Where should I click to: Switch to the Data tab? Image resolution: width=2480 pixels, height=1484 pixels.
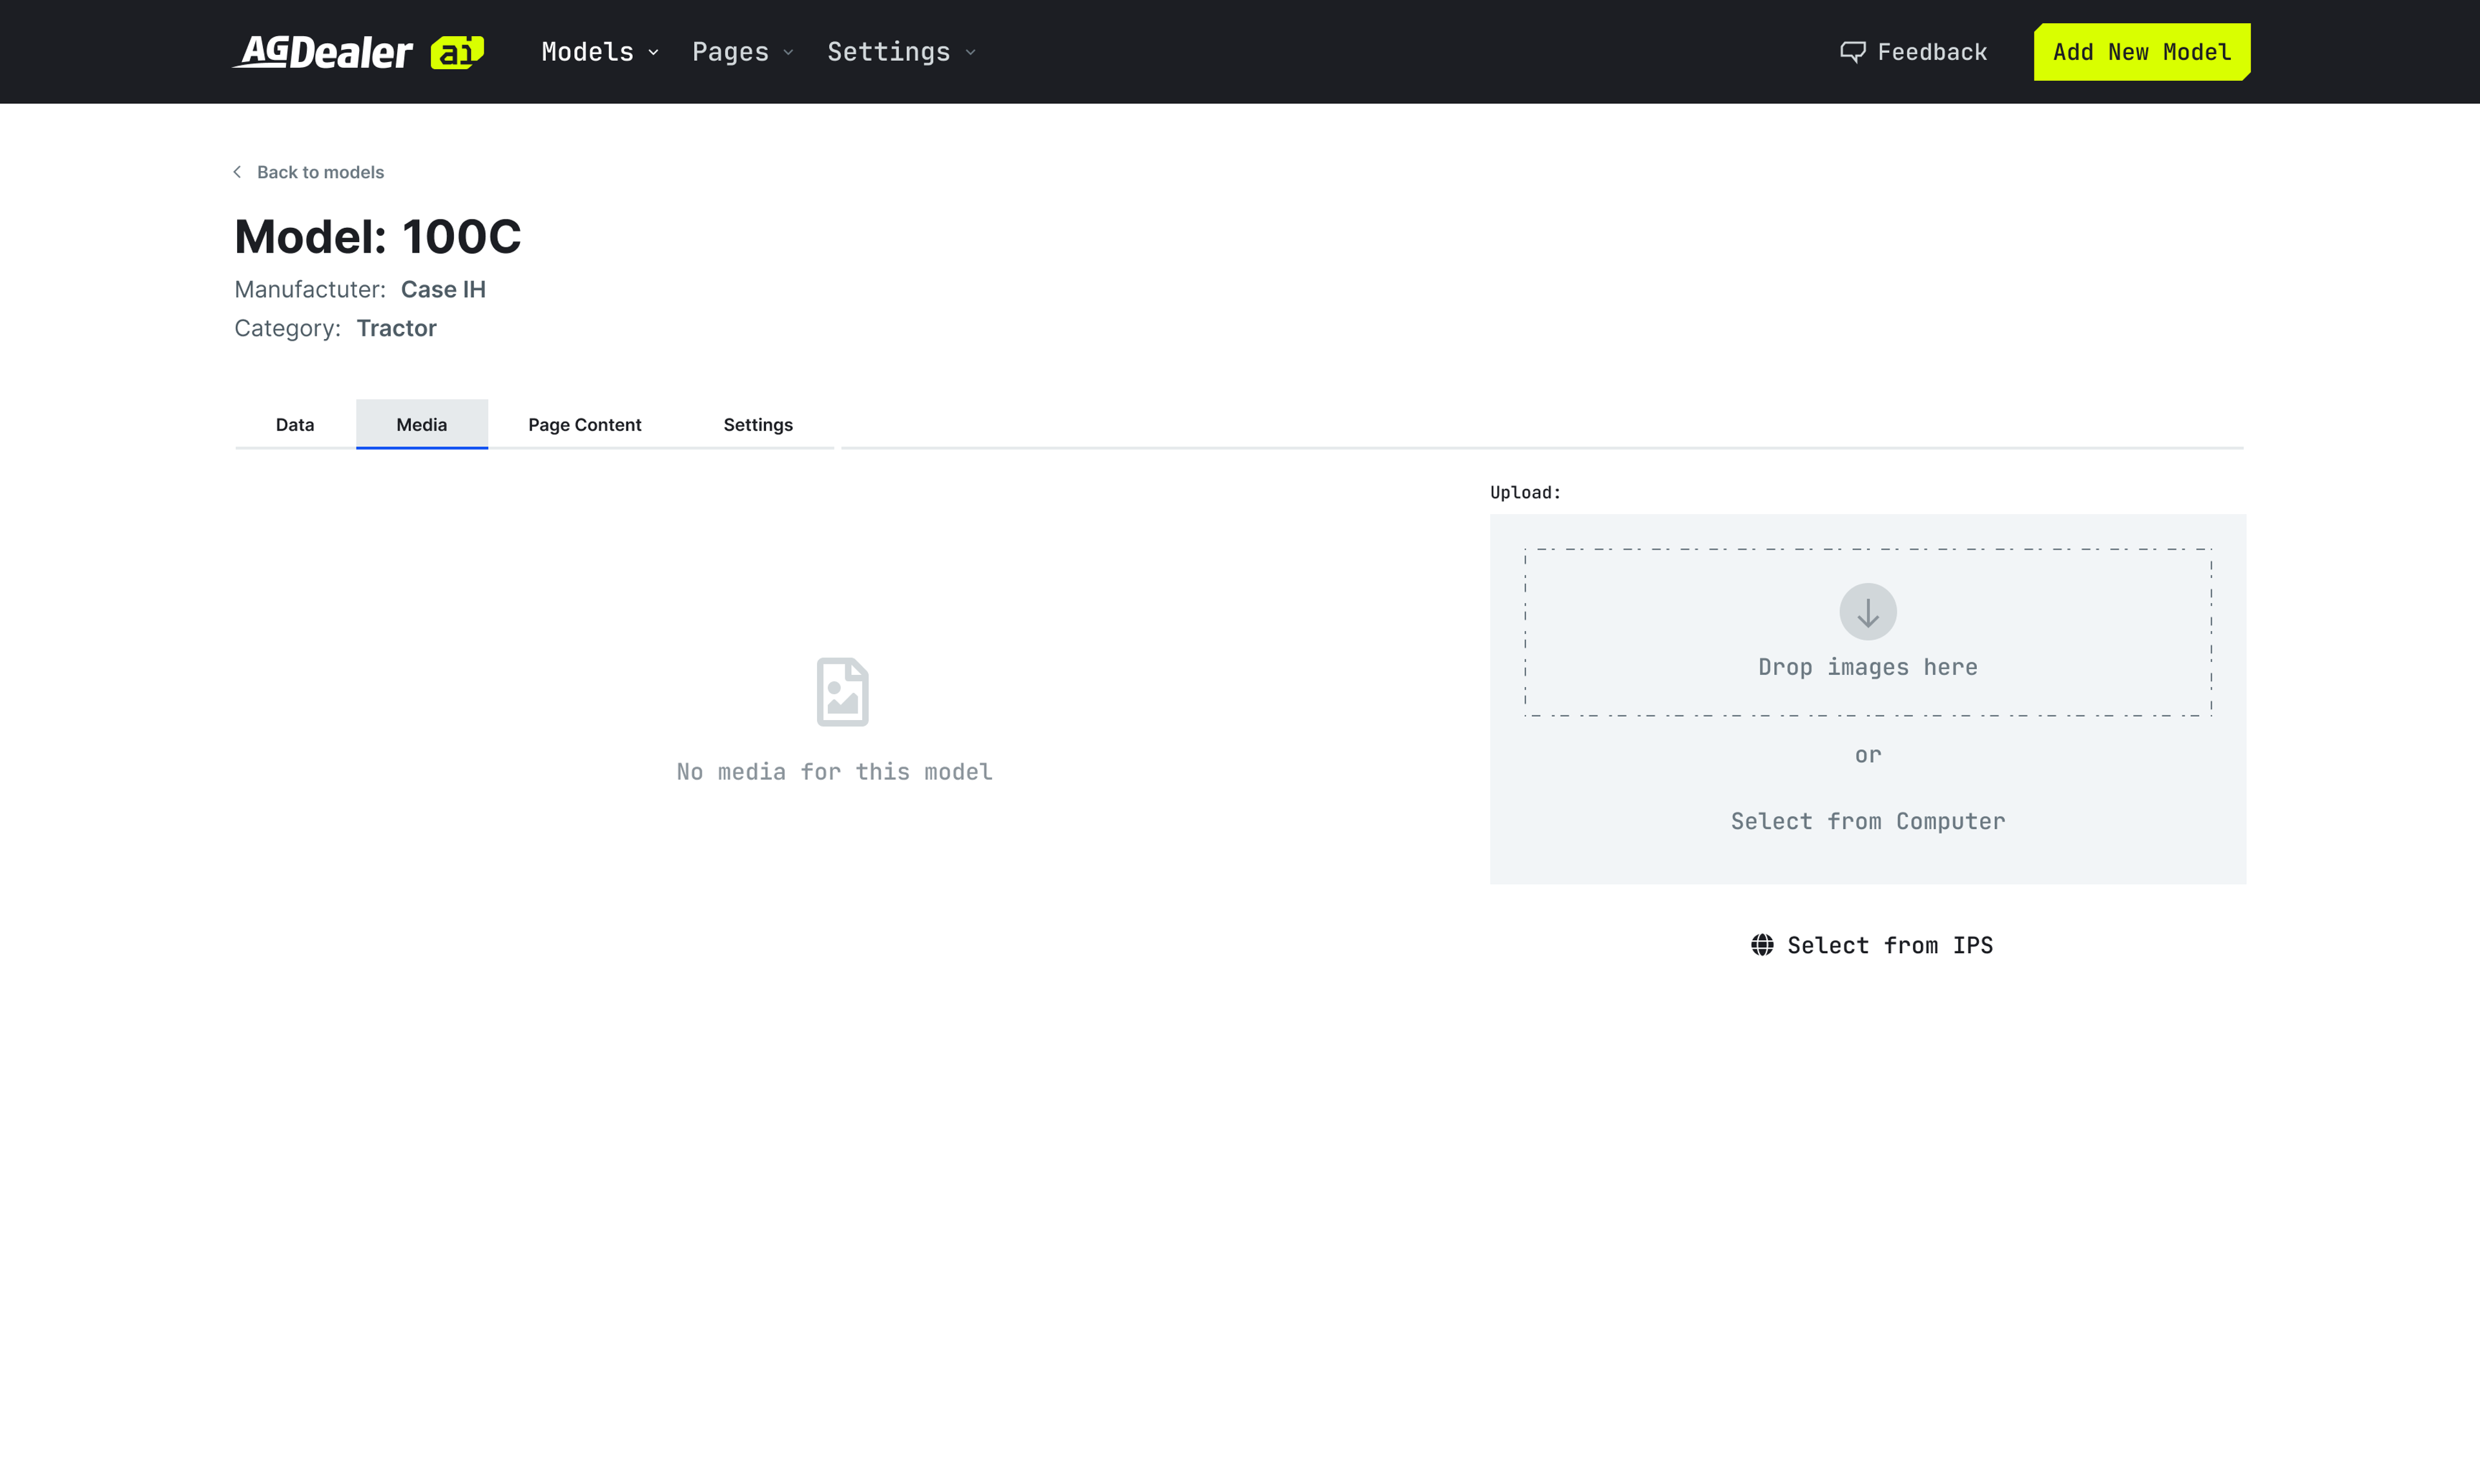pyautogui.click(x=295, y=425)
